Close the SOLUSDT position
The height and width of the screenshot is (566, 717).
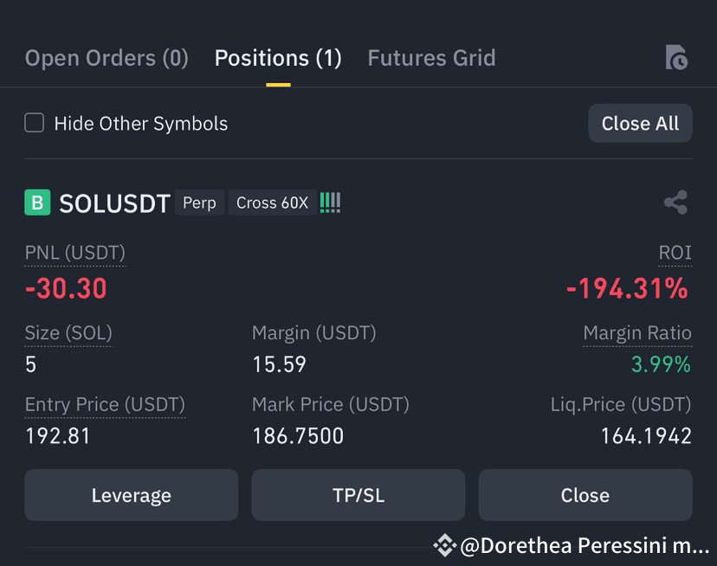tap(585, 495)
